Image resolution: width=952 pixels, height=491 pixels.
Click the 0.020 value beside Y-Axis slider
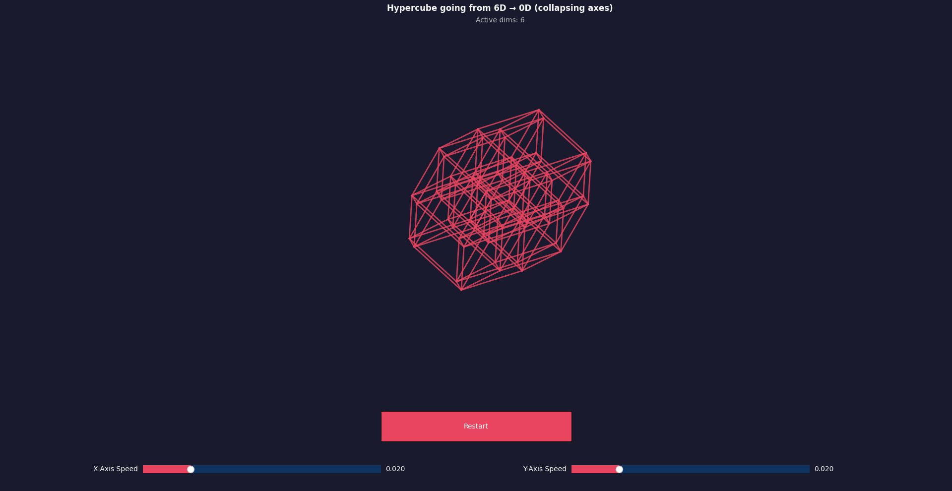[824, 469]
